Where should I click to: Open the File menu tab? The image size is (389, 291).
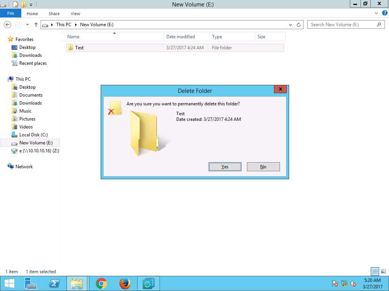pyautogui.click(x=10, y=13)
